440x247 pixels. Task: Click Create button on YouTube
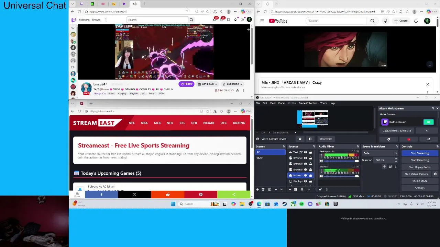click(x=401, y=21)
